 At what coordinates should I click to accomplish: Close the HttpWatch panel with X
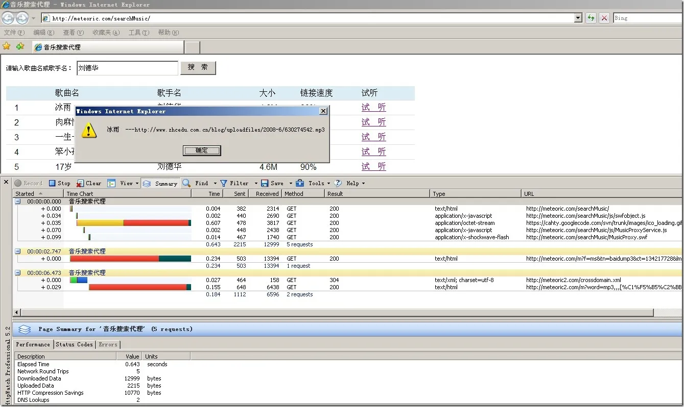(6, 182)
